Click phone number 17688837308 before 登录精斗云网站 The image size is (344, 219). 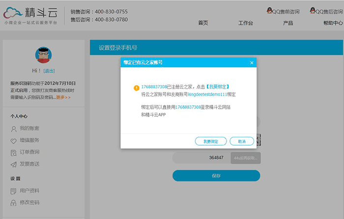tap(188, 107)
